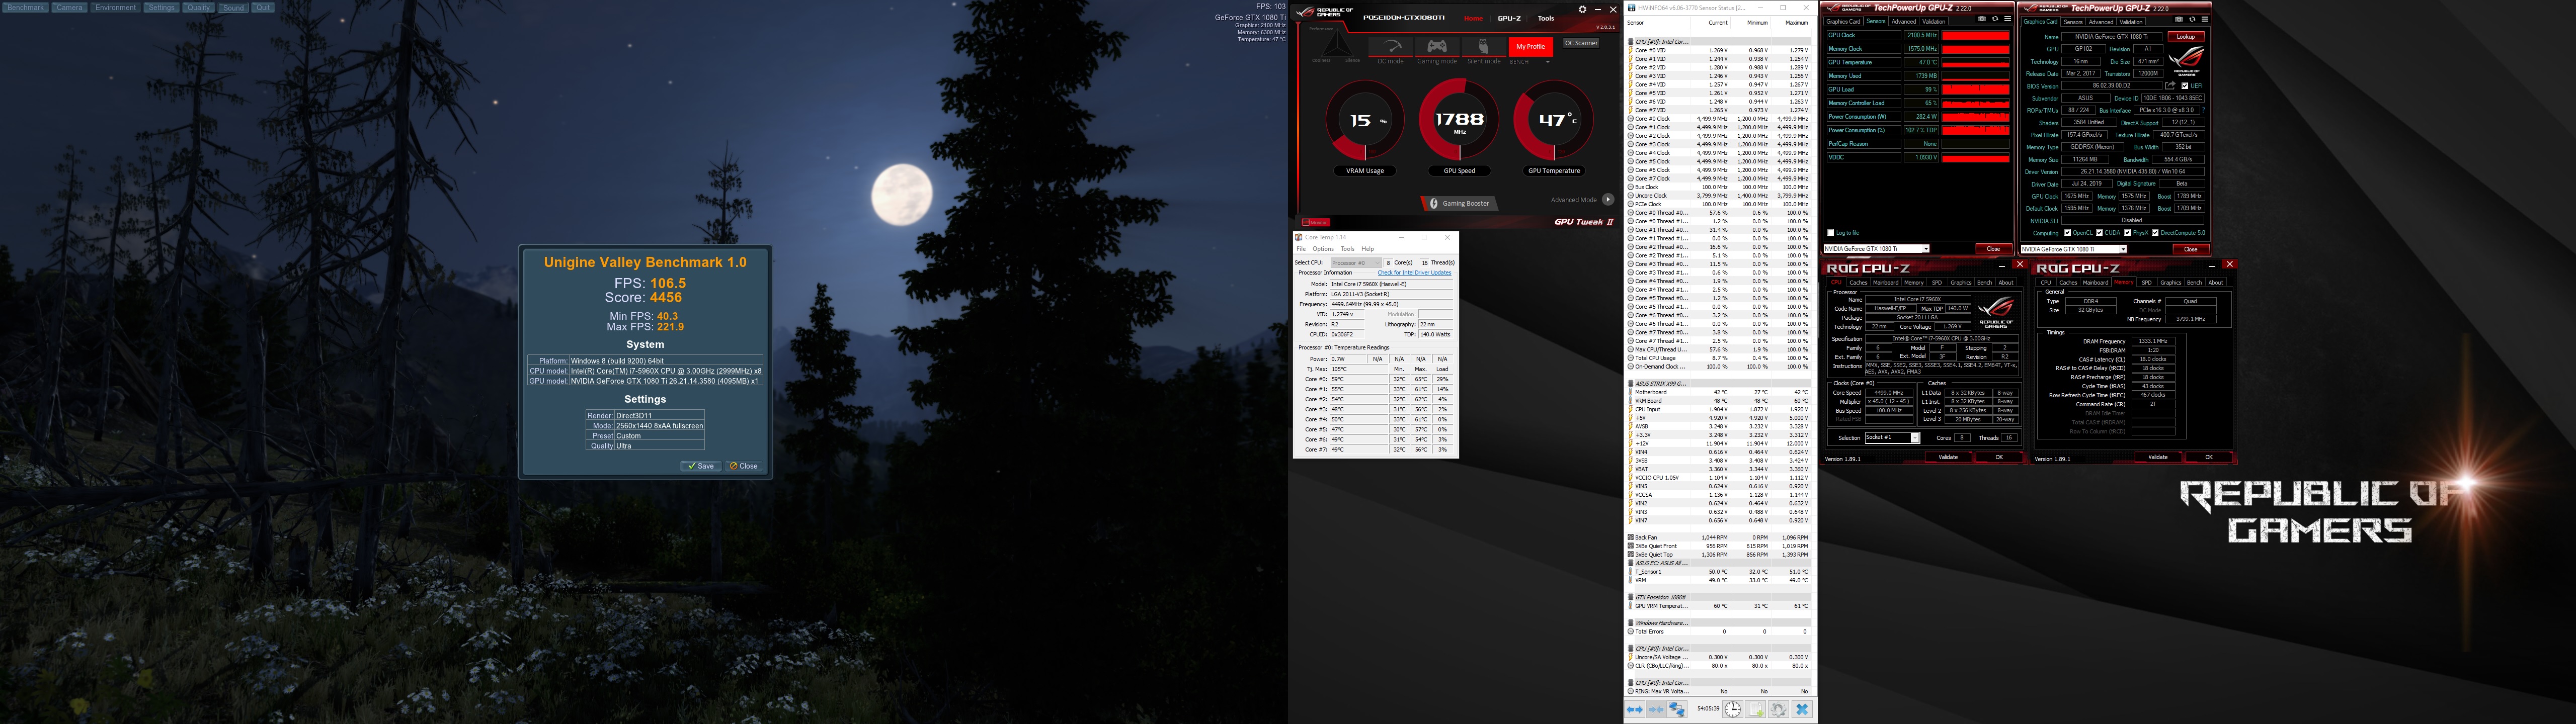
Task: Click GPU Load graph in GPU-Z Sensors
Action: (1976, 89)
